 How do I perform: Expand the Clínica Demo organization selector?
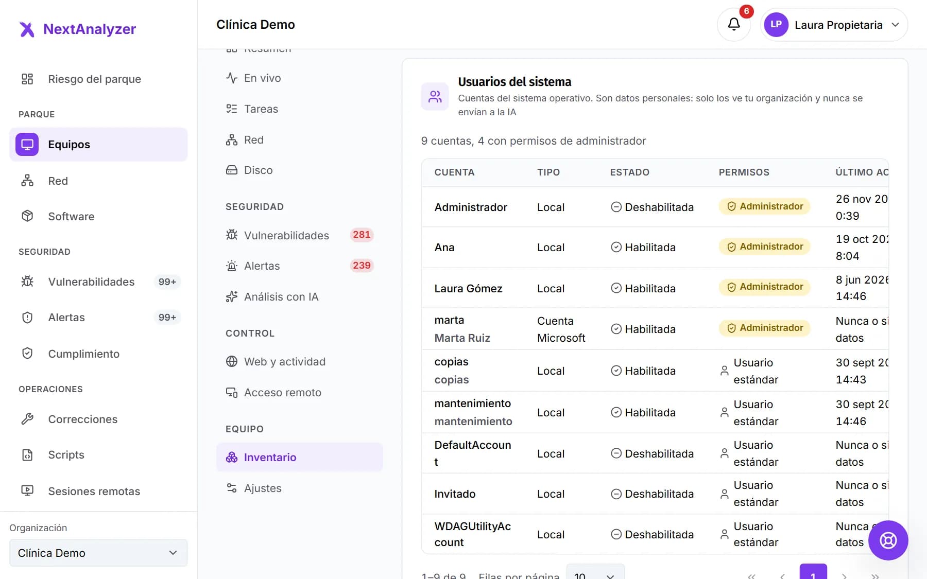click(98, 553)
